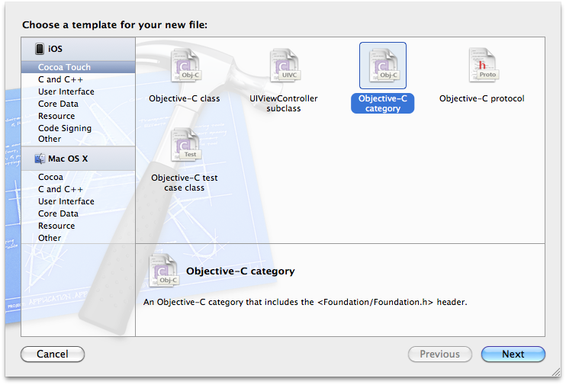Choose User Interface under Mac OS X
Image resolution: width=566 pixels, height=385 pixels.
pyautogui.click(x=79, y=201)
